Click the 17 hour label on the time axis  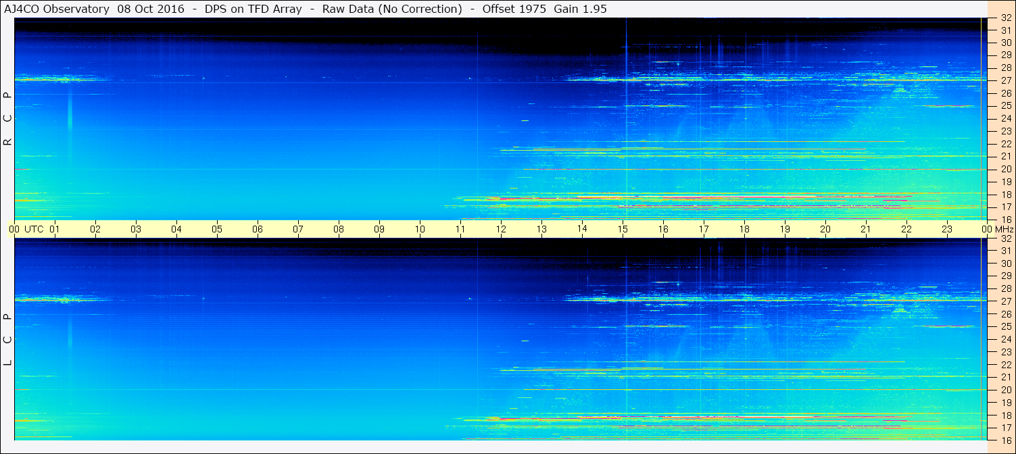(x=704, y=229)
